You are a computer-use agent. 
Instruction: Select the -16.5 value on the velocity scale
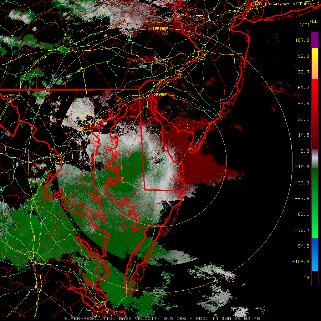tap(302, 167)
